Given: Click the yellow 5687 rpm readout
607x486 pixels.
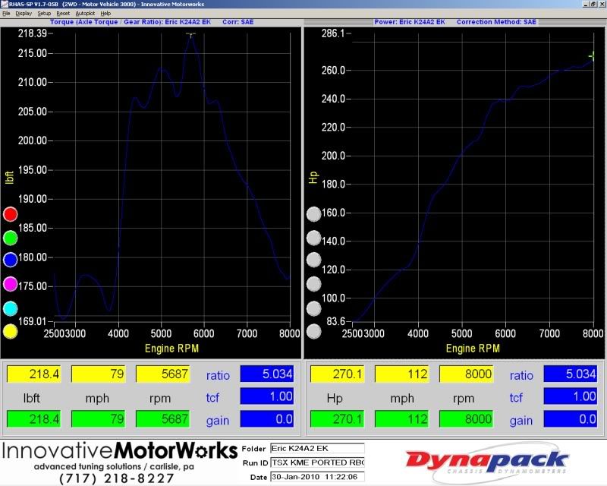Looking at the screenshot, I should (x=163, y=374).
